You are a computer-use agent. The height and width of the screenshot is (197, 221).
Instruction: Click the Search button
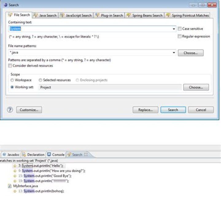pyautogui.click(x=173, y=110)
